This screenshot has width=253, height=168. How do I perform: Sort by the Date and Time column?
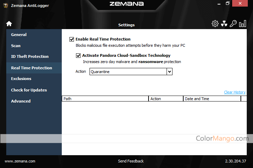212,99
